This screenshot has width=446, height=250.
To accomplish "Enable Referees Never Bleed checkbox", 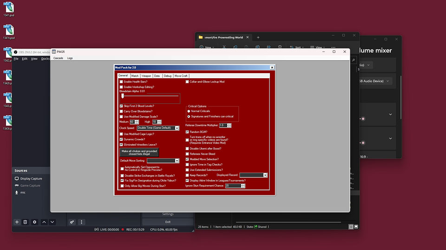I will (187, 154).
